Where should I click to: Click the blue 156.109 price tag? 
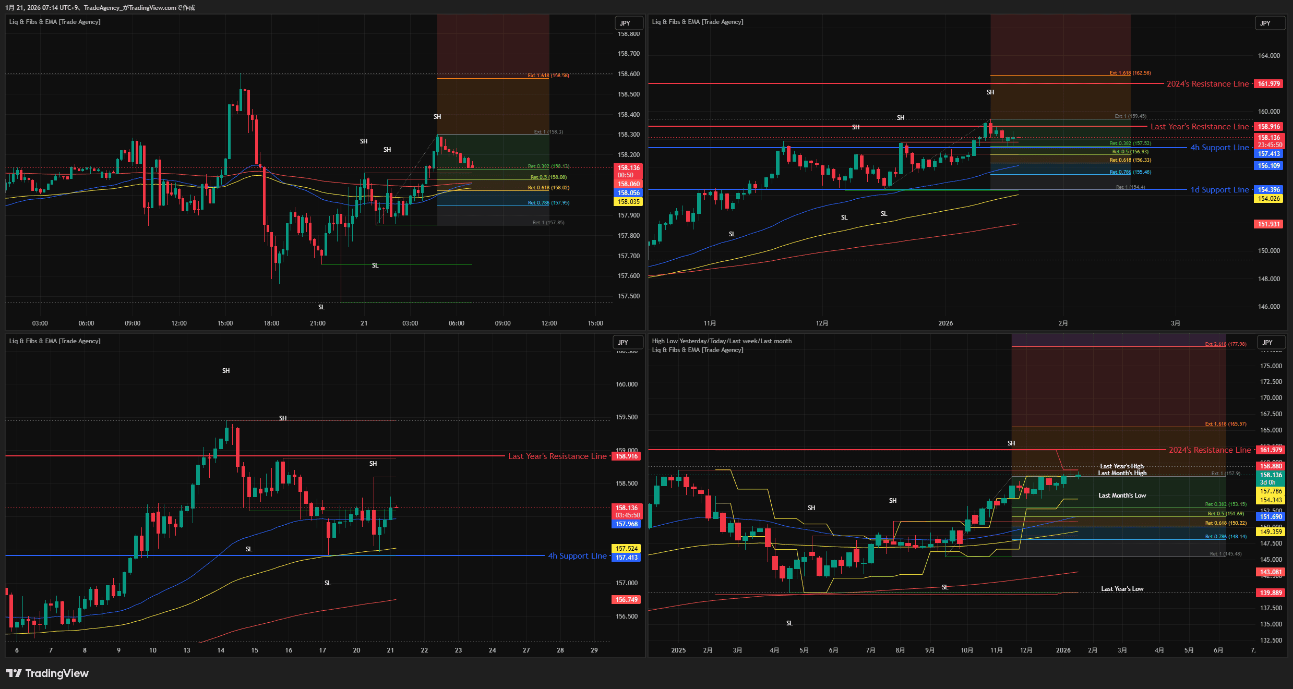pyautogui.click(x=1268, y=166)
